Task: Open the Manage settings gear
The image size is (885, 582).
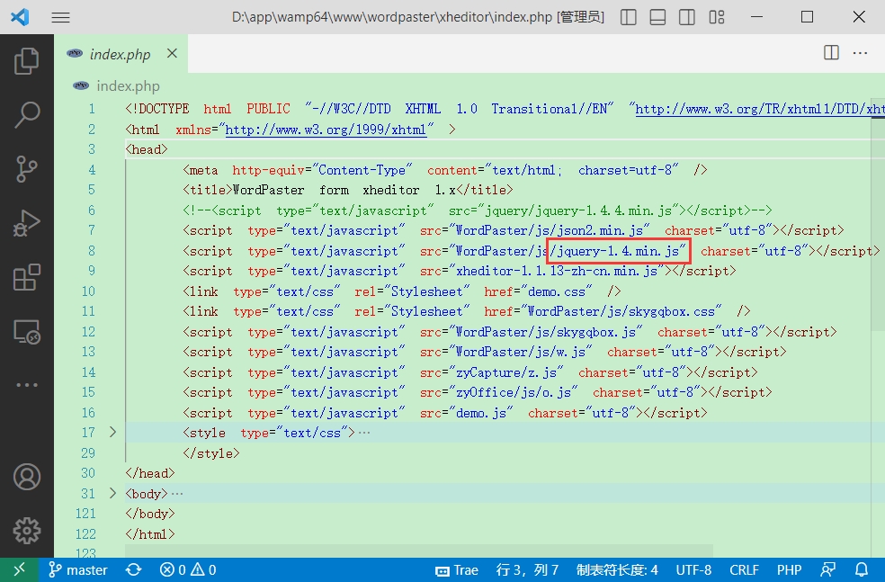Action: (x=27, y=529)
